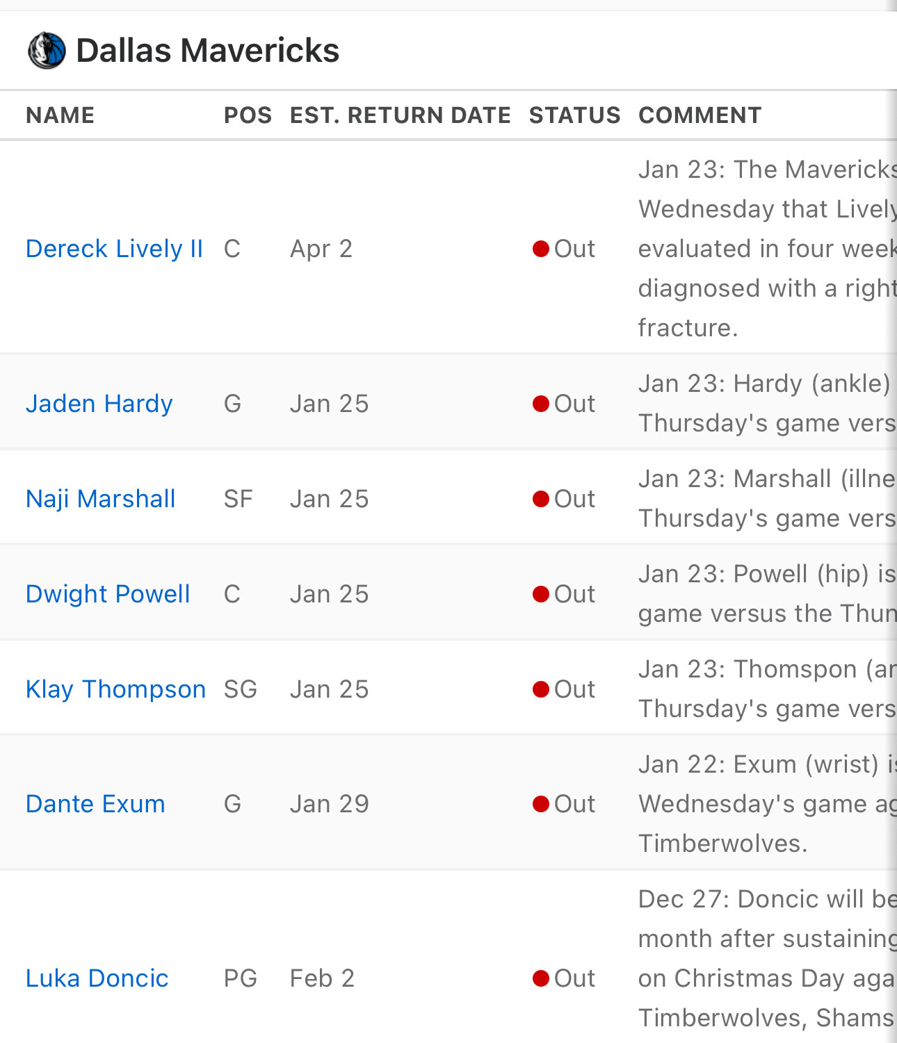The height and width of the screenshot is (1043, 897).
Task: Click the STATUS column header
Action: tap(574, 115)
